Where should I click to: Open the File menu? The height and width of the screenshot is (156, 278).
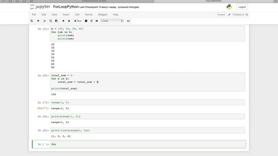tap(34, 14)
